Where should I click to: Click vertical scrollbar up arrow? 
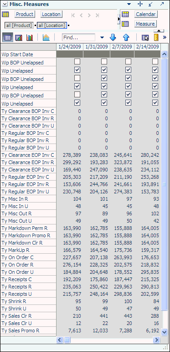click(165, 54)
